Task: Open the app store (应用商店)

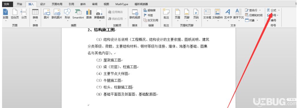Action: (x=115, y=12)
